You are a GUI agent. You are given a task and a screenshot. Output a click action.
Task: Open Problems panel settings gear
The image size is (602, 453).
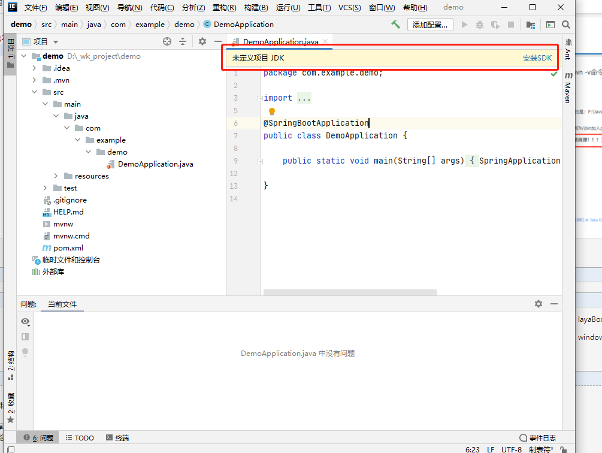pos(539,304)
